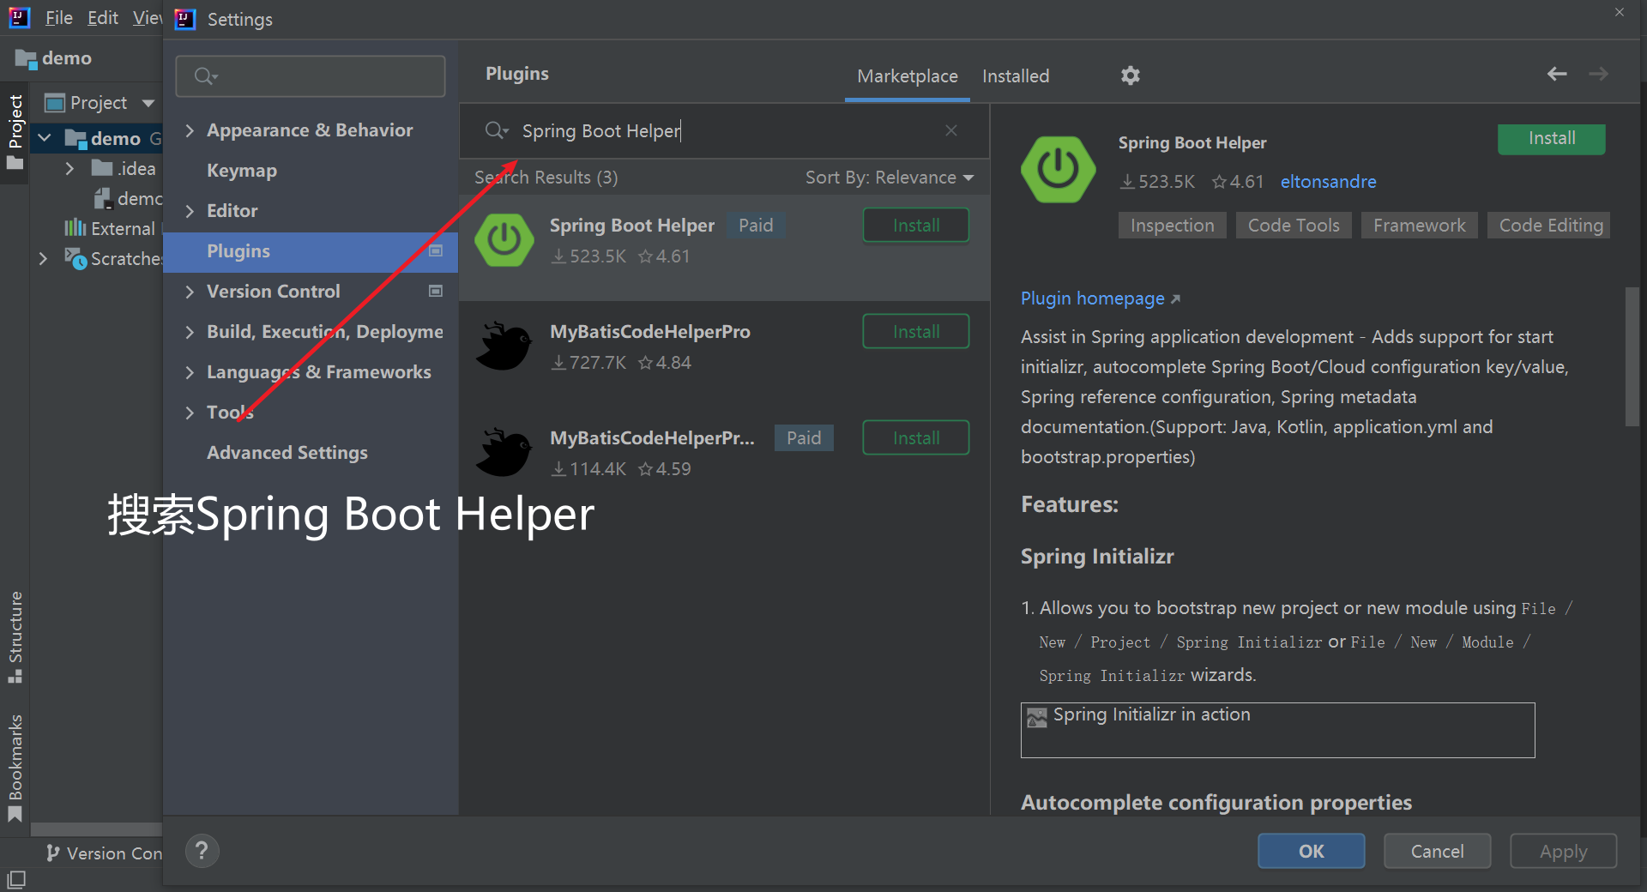Expand Build, Execution, Deployment section

[190, 332]
